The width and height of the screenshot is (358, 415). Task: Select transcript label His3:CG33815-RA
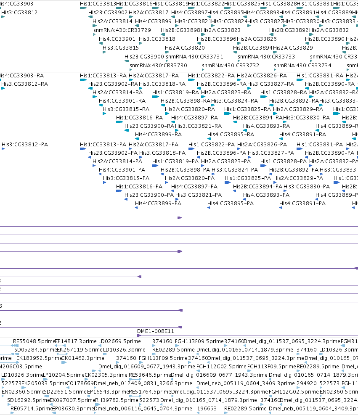126,109
